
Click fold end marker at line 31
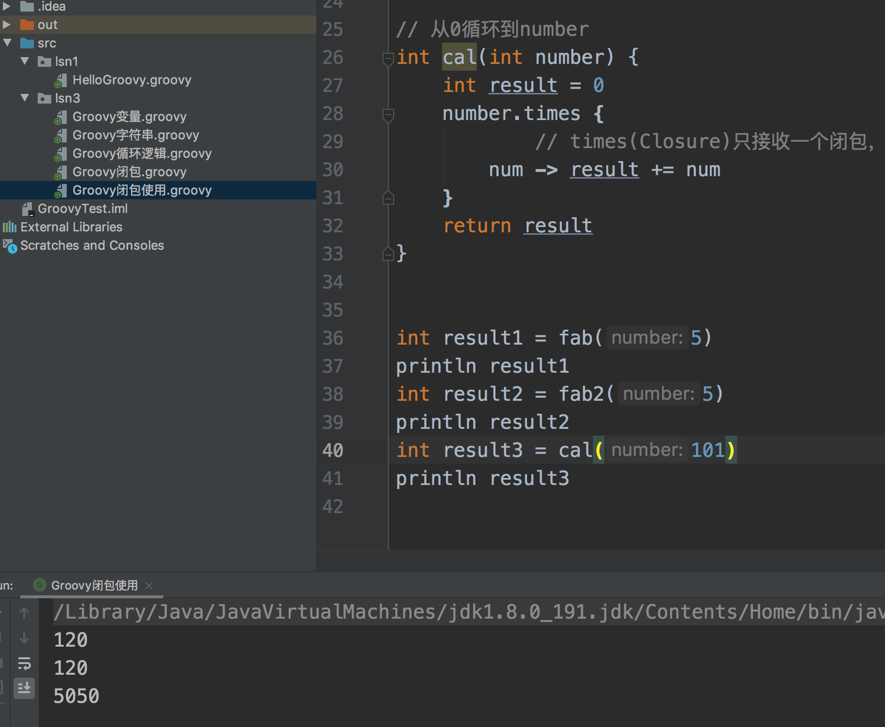pos(388,197)
